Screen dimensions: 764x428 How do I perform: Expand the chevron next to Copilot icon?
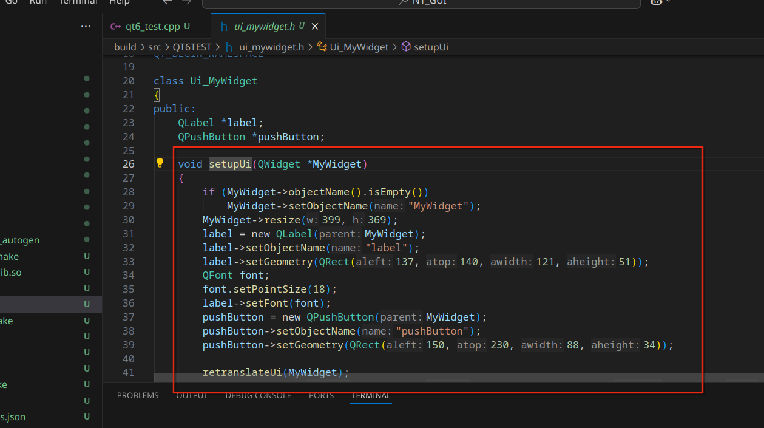pyautogui.click(x=669, y=2)
